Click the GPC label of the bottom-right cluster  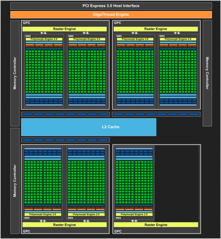click(x=118, y=231)
